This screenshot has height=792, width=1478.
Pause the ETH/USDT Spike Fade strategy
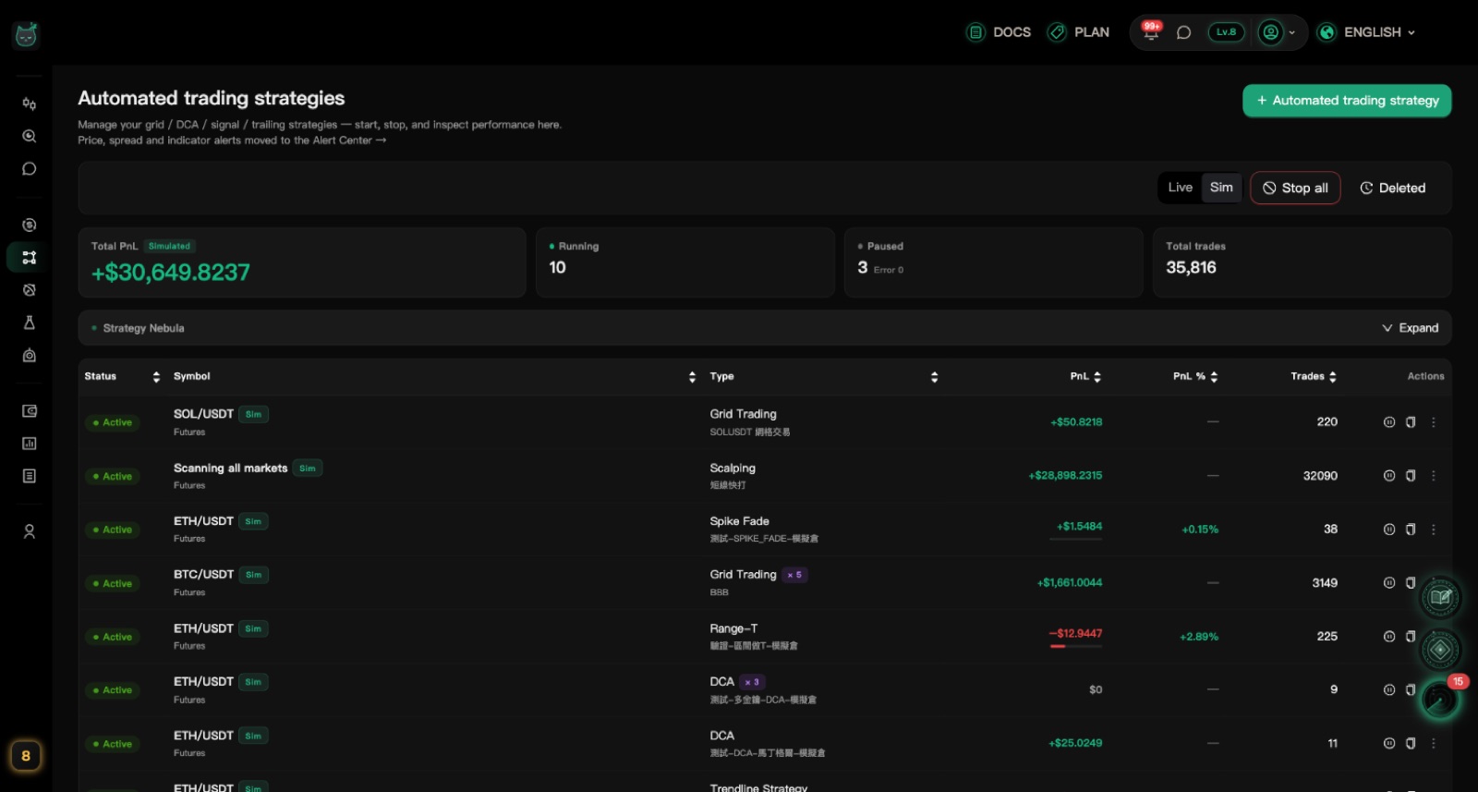tap(1388, 530)
